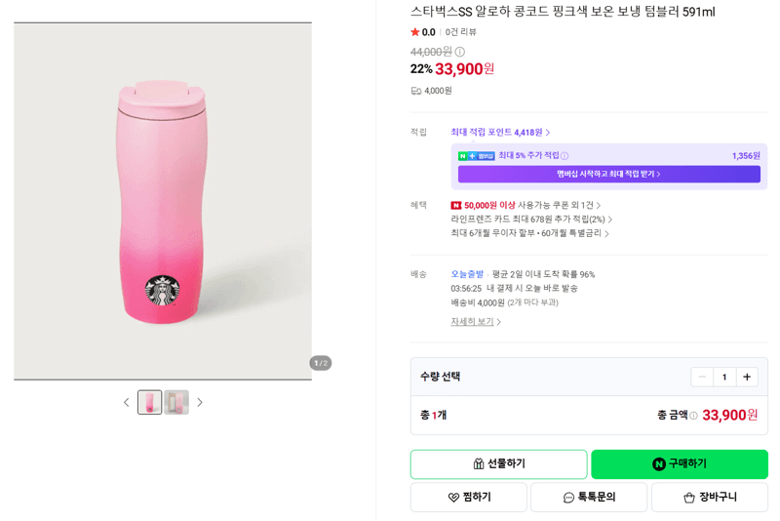Click the info icon beside 최대 5% 추가 적립

pyautogui.click(x=565, y=156)
